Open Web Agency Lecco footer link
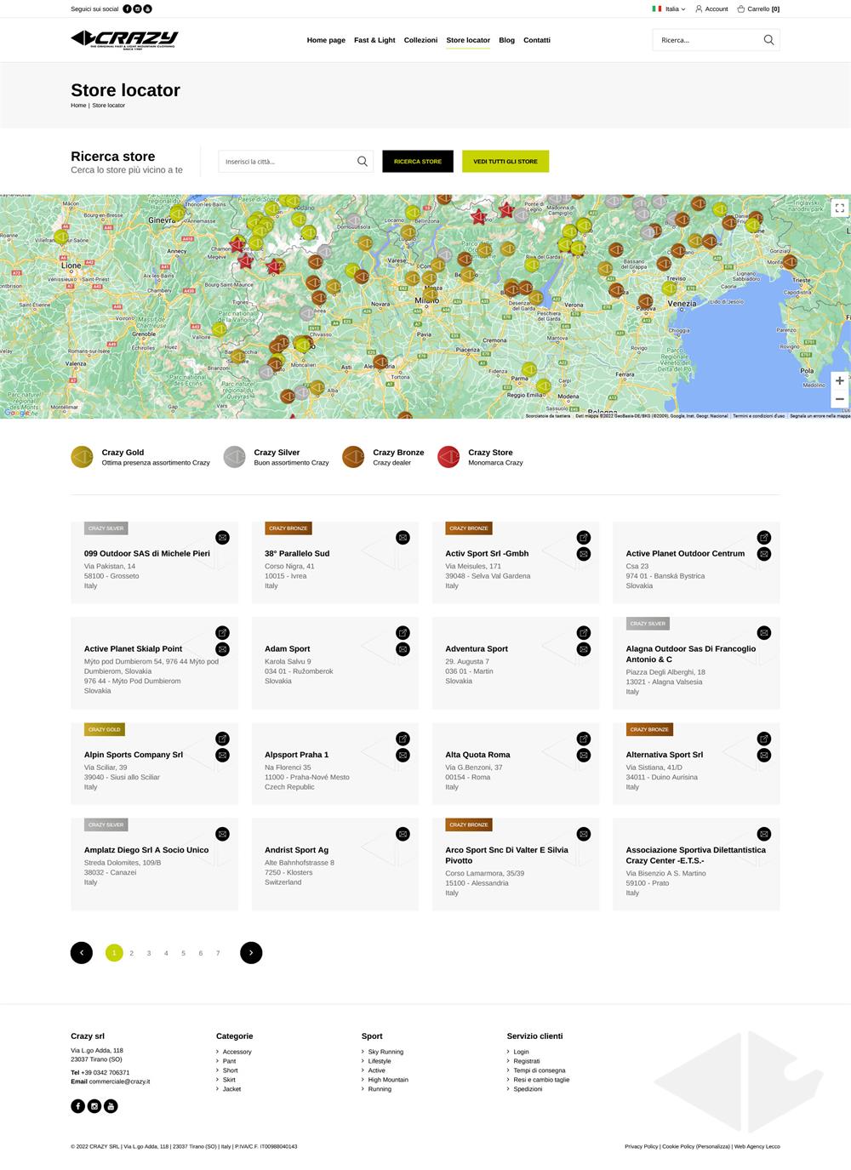 pos(757,1146)
